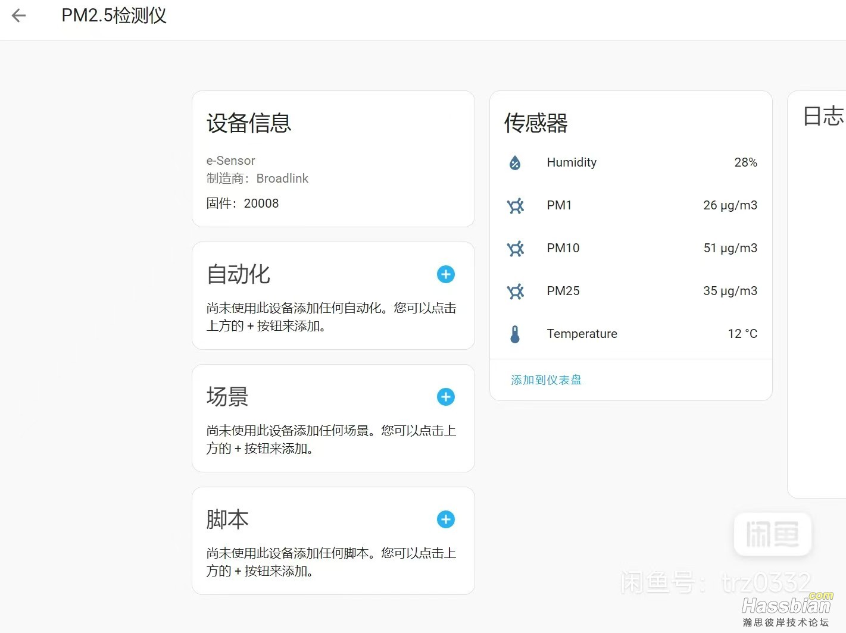
Task: Add a new automation with the plus icon
Action: click(x=446, y=274)
